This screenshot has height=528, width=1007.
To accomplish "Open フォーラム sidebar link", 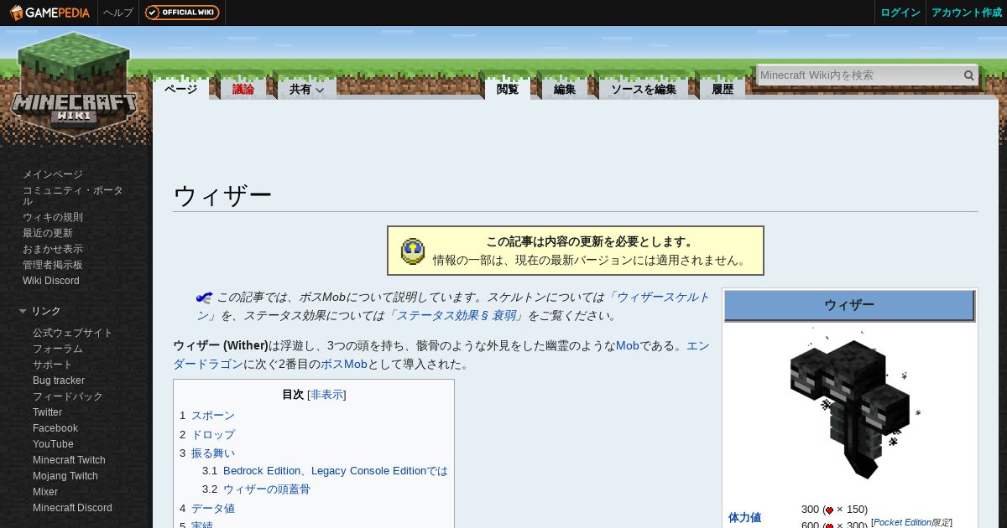I will 58,349.
